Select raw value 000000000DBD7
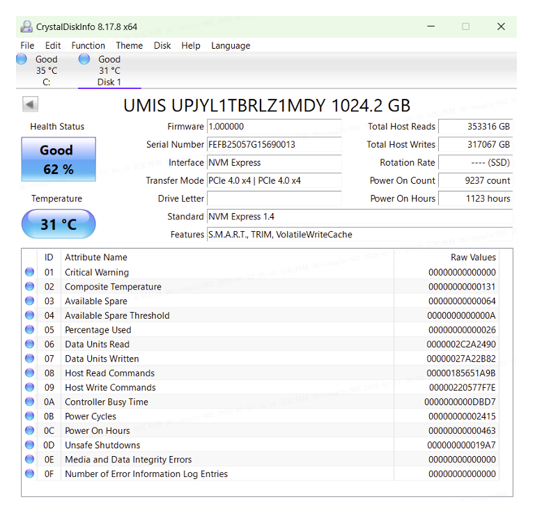The height and width of the screenshot is (518, 535). [x=460, y=402]
